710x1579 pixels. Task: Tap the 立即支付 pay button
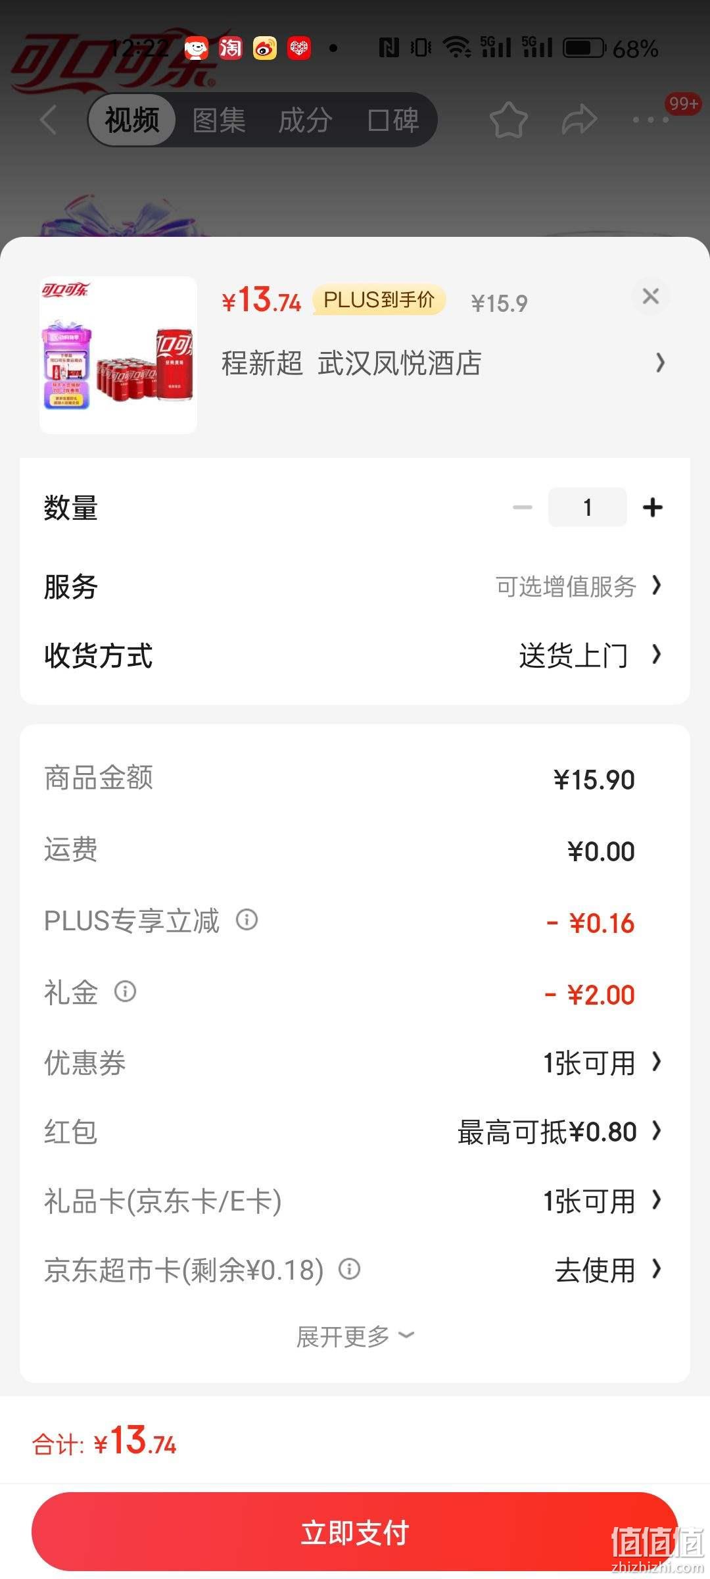coord(355,1532)
